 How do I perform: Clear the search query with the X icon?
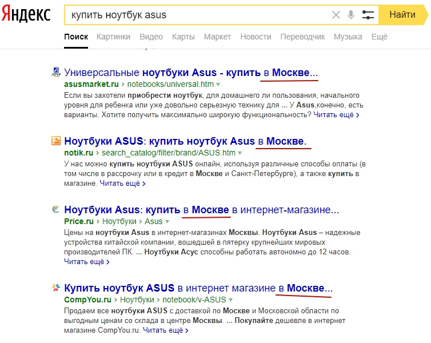336,15
